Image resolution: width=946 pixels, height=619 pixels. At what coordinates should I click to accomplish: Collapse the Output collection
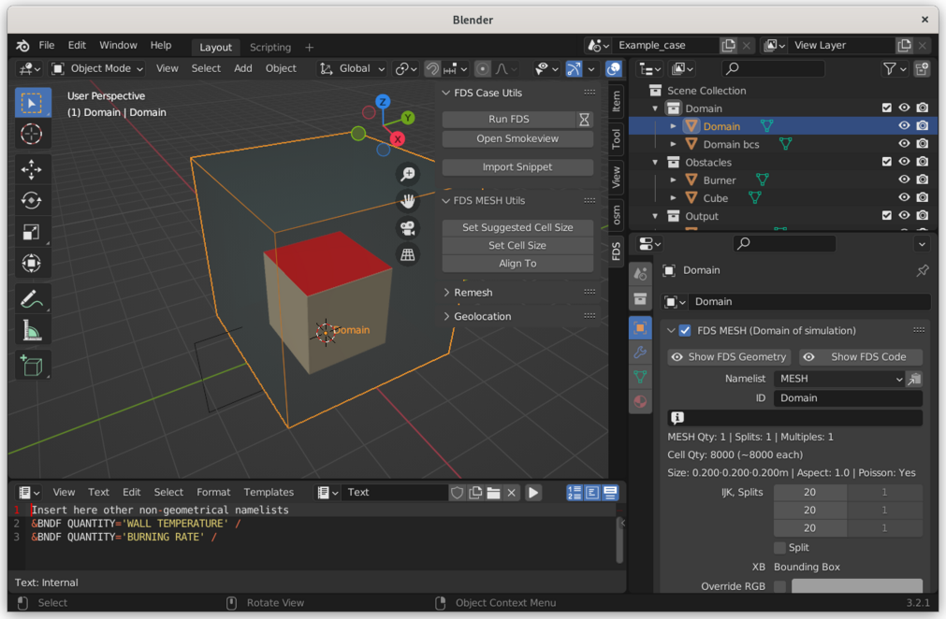point(655,216)
